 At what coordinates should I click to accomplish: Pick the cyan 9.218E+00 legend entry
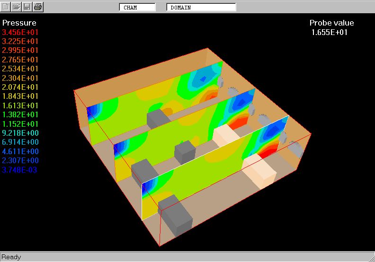pyautogui.click(x=20, y=133)
